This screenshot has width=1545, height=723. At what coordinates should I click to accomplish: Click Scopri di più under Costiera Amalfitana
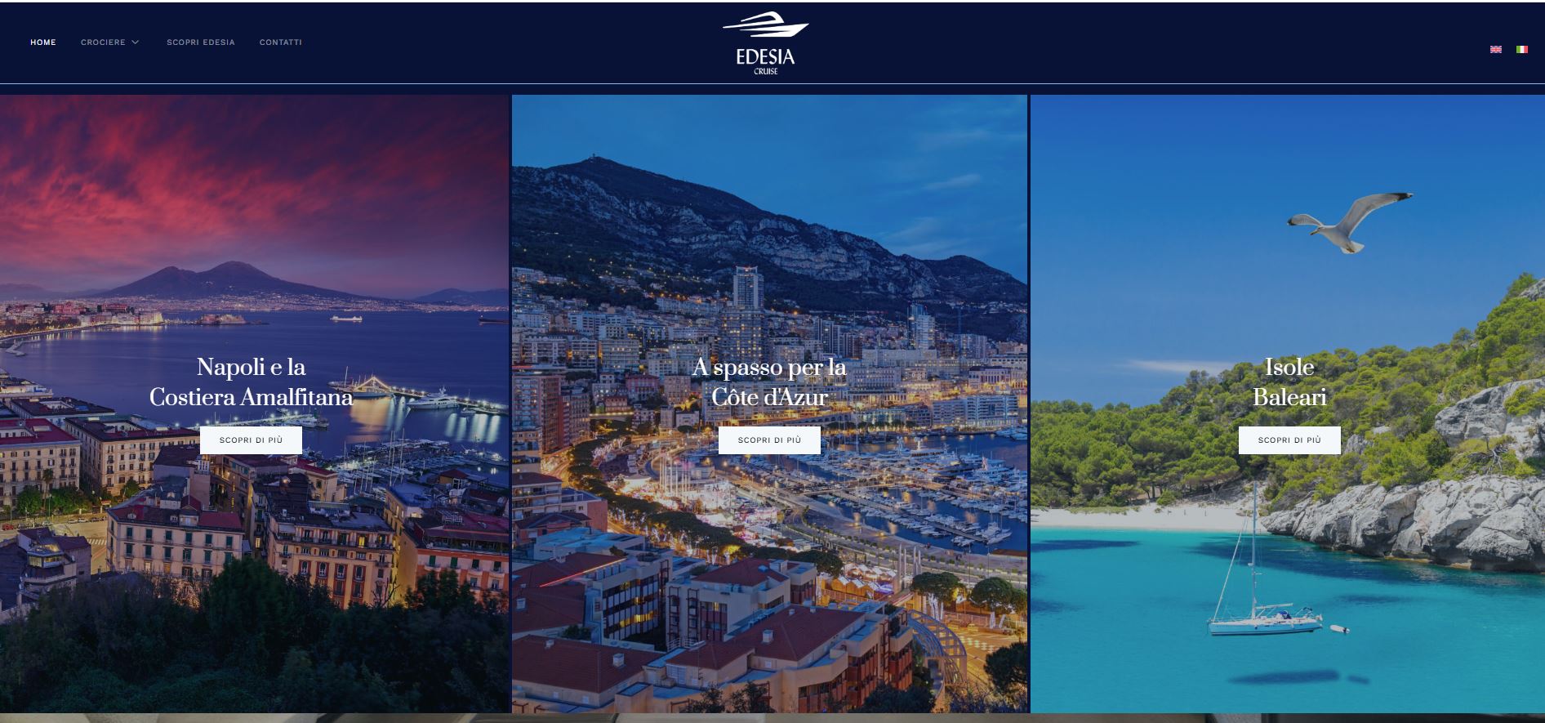(251, 440)
